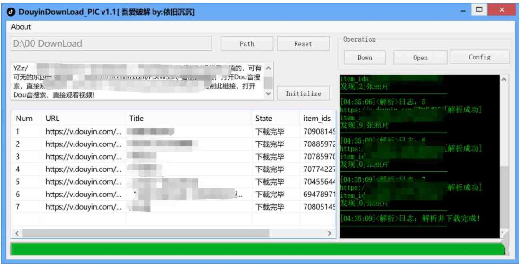Click the Num column header

tap(24, 119)
